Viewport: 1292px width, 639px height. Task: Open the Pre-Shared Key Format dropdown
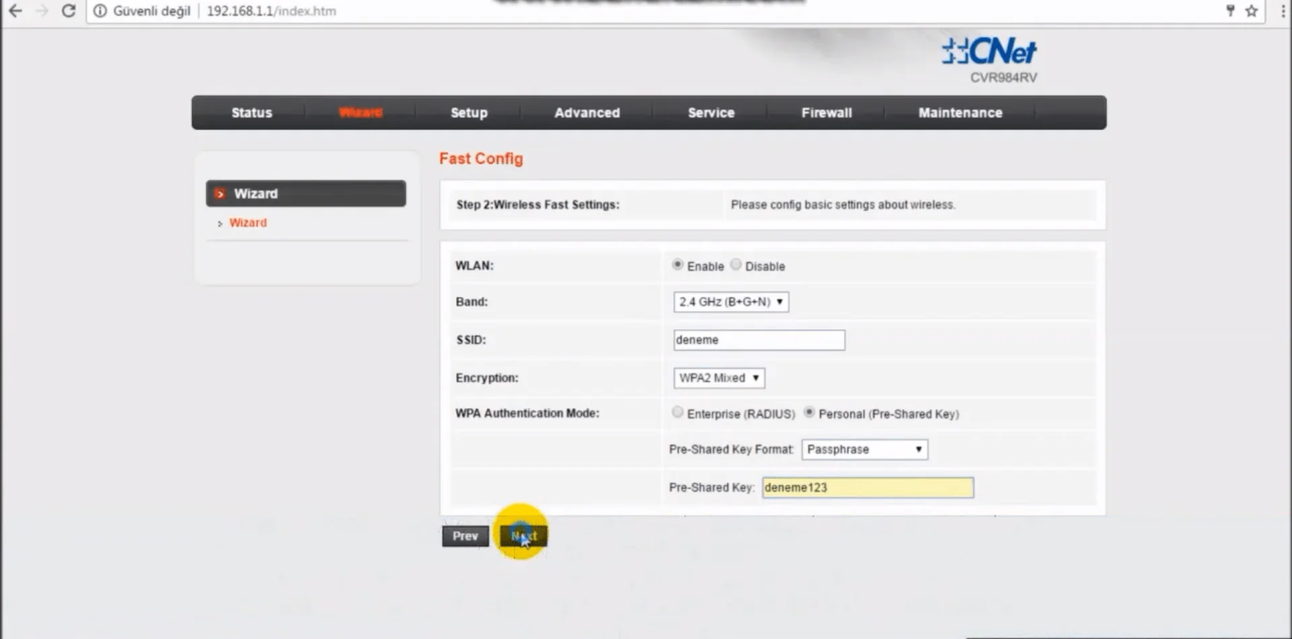click(864, 449)
